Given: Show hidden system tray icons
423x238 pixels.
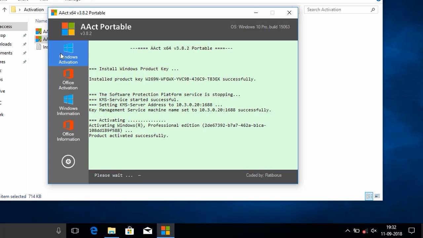Looking at the screenshot, I should pyautogui.click(x=348, y=231).
